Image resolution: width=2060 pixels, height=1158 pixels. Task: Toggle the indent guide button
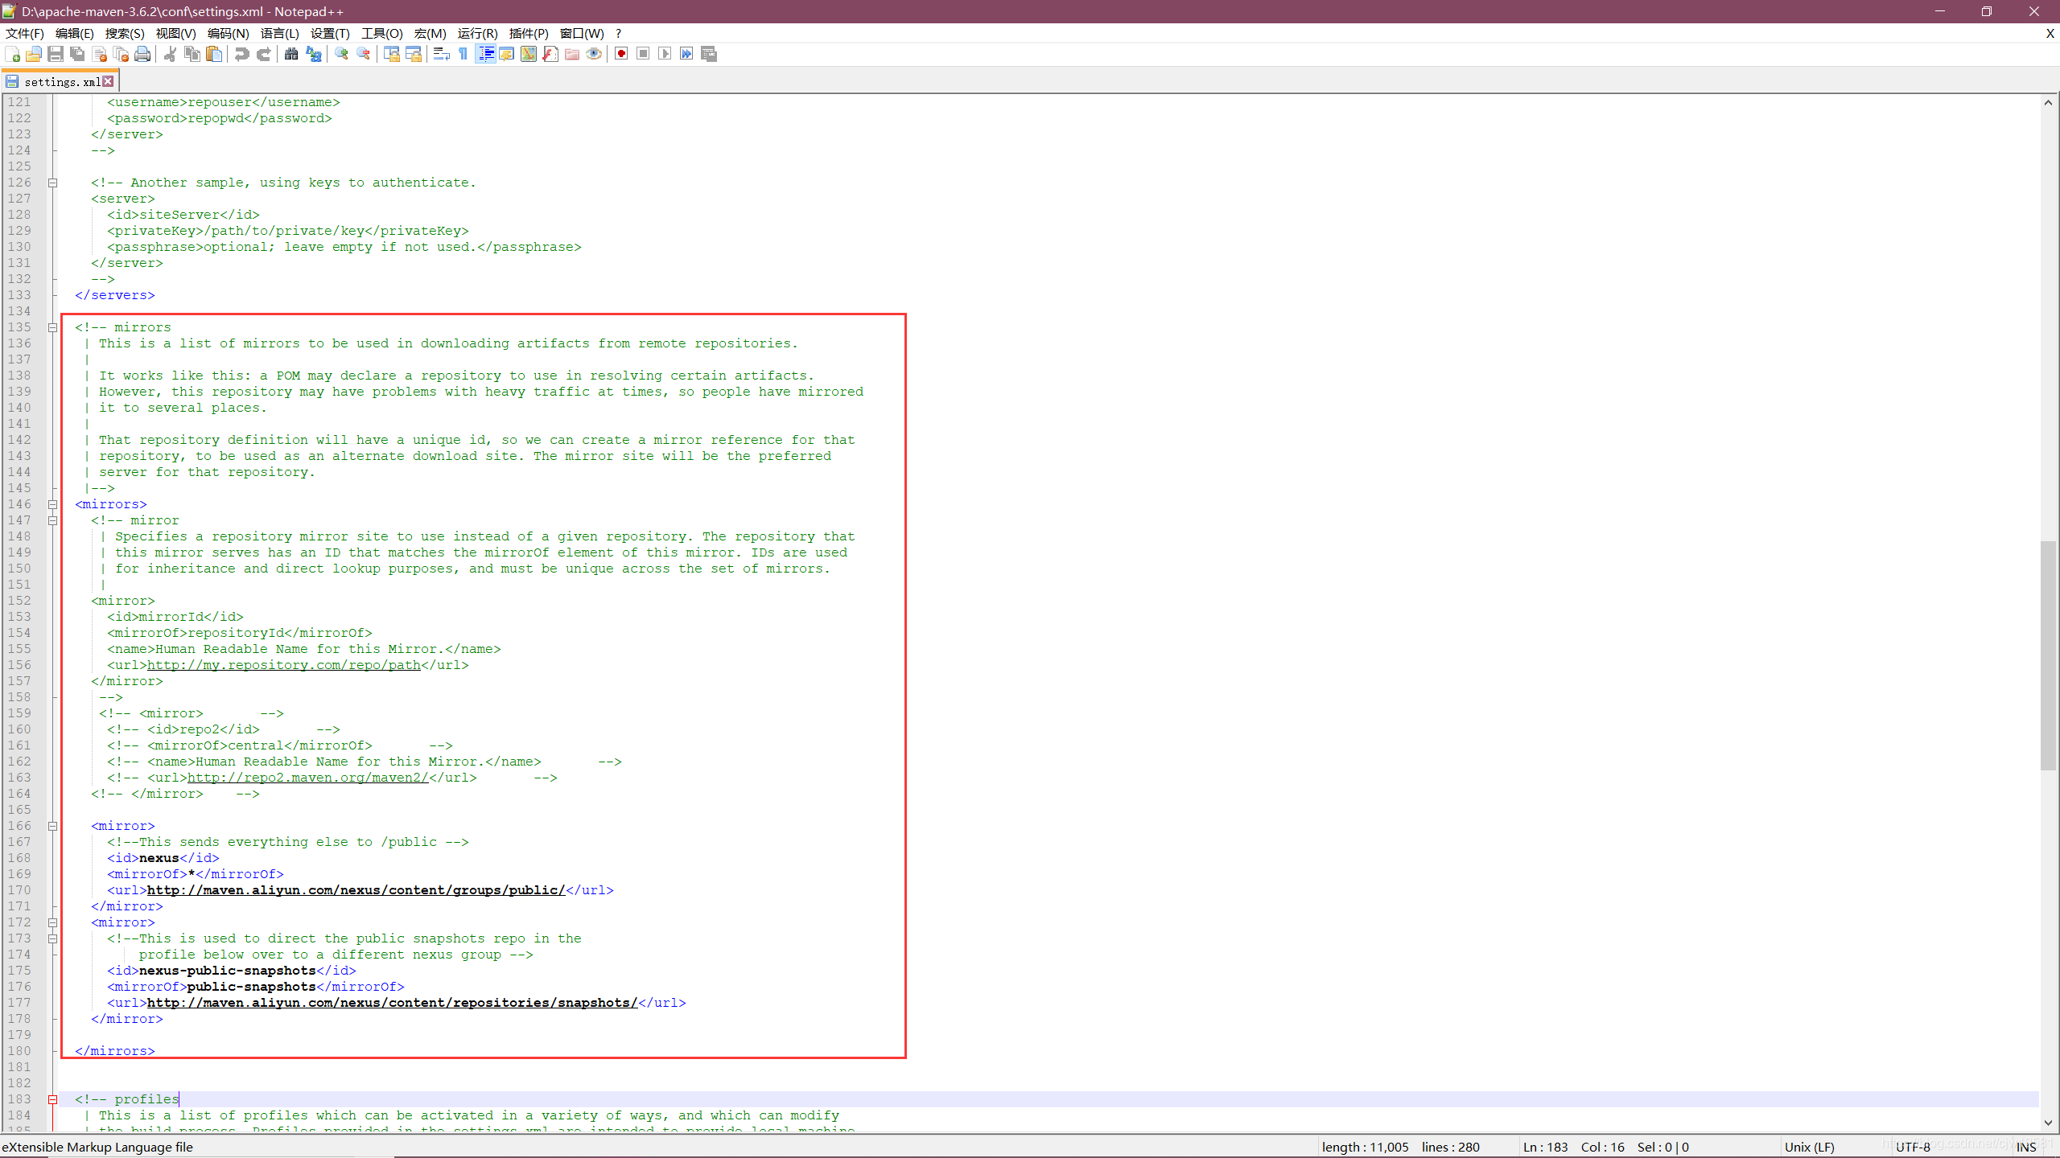pyautogui.click(x=485, y=54)
